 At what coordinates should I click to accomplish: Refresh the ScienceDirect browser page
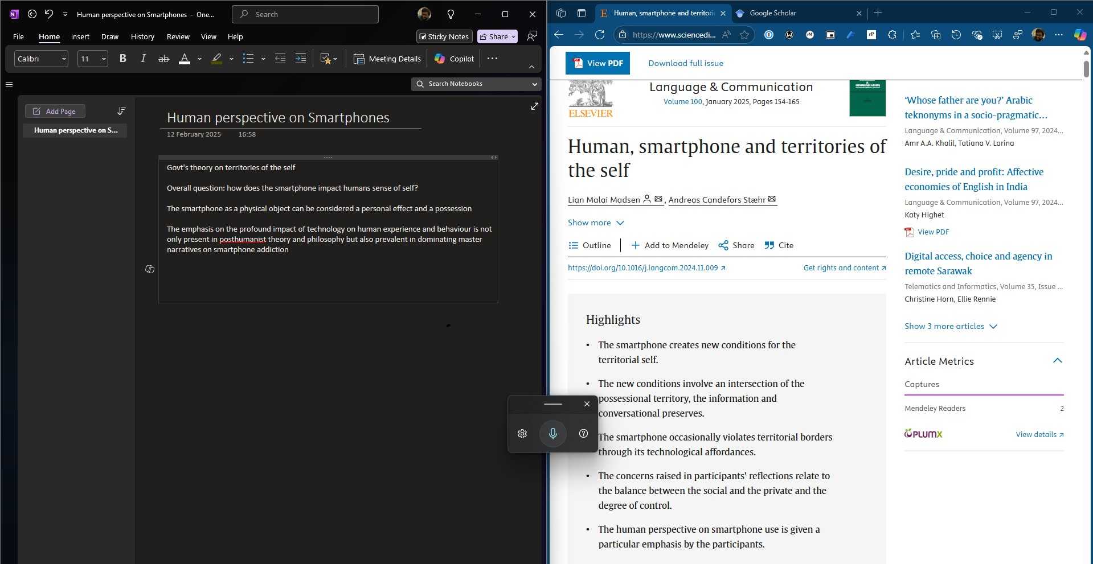(600, 35)
